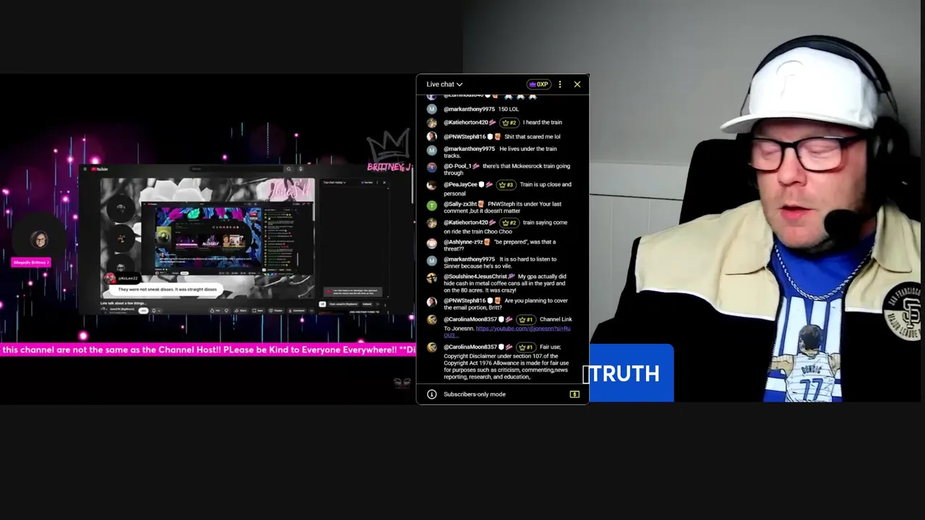This screenshot has height=520, width=925.
Task: Click the voice search microphone in embedded YouTube
Action: click(x=301, y=169)
